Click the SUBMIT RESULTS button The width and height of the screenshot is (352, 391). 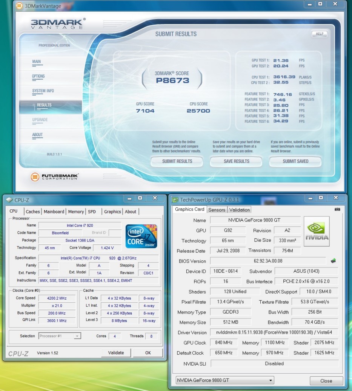[x=177, y=161]
